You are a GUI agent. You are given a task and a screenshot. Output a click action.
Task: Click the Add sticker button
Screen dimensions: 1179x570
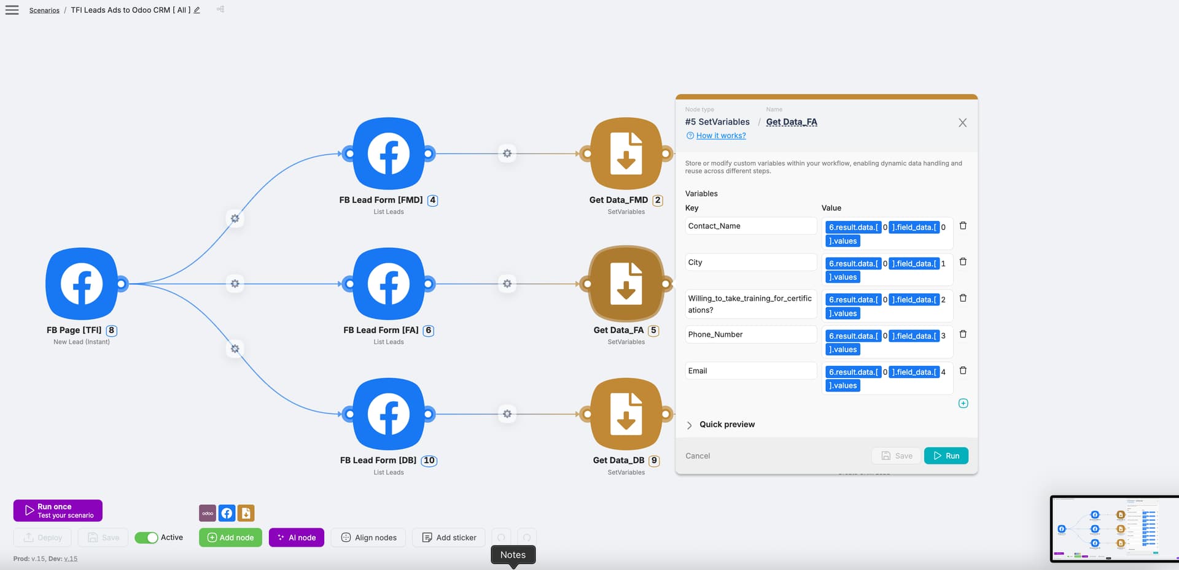(449, 537)
